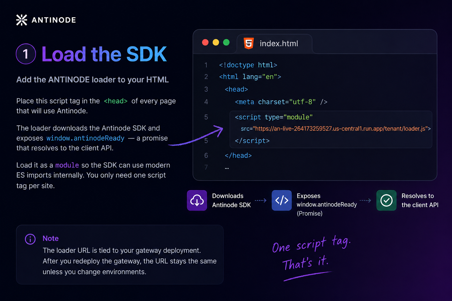Click the Antinode starburst logo icon
452x301 pixels.
pos(21,20)
